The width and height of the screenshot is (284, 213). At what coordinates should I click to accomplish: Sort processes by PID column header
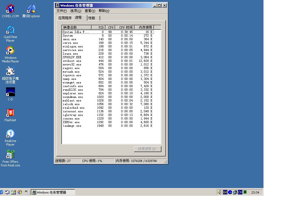pyautogui.click(x=98, y=27)
